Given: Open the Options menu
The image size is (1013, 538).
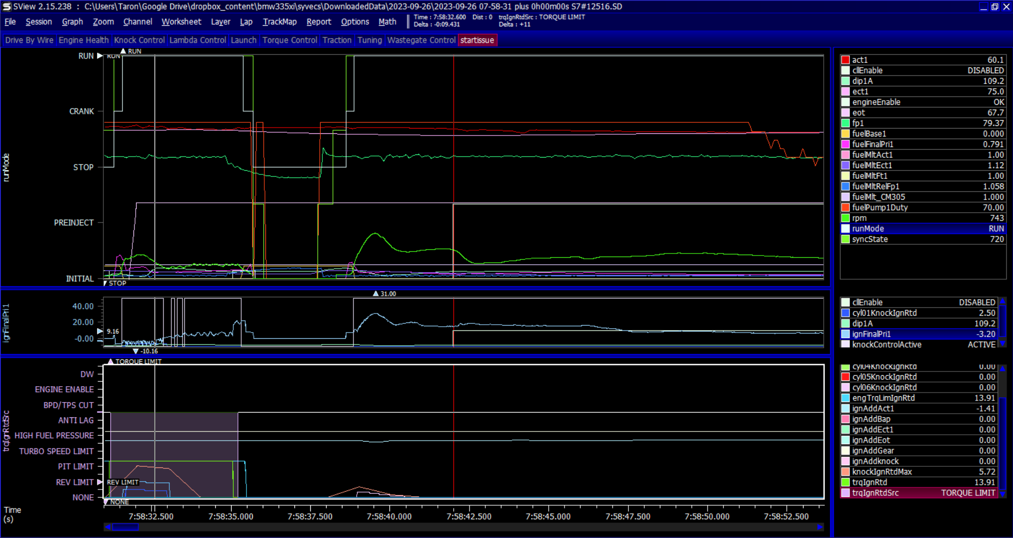Looking at the screenshot, I should click(355, 22).
